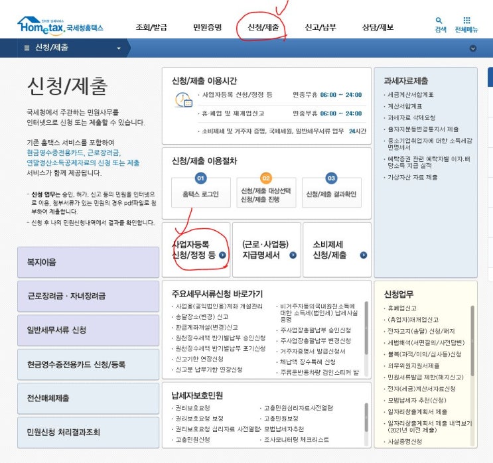Open 출자지분등변경통지서 제출 link
The height and width of the screenshot is (463, 493).
(x=423, y=129)
